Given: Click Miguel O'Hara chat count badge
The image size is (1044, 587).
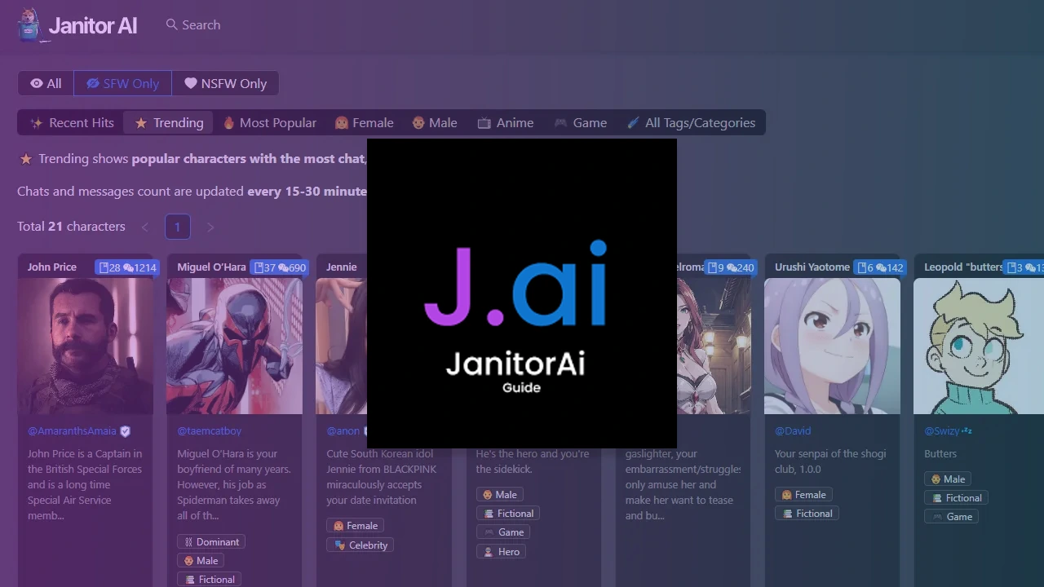Looking at the screenshot, I should (279, 267).
